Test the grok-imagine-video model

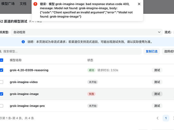point(157,82)
